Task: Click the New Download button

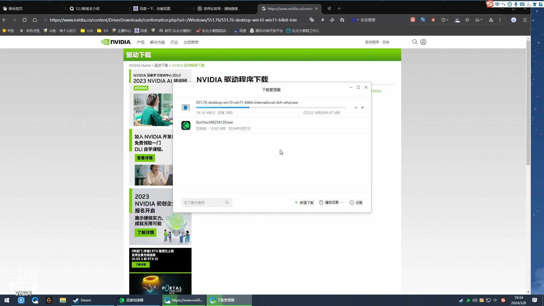Action: (x=304, y=203)
